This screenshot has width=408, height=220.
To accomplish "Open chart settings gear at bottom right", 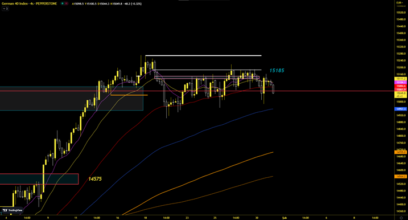I will 401,218.
